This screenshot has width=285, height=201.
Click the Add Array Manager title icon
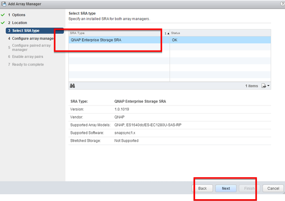coord(4,4)
